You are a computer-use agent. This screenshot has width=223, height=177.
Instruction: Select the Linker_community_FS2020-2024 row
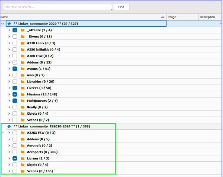(x=114, y=126)
